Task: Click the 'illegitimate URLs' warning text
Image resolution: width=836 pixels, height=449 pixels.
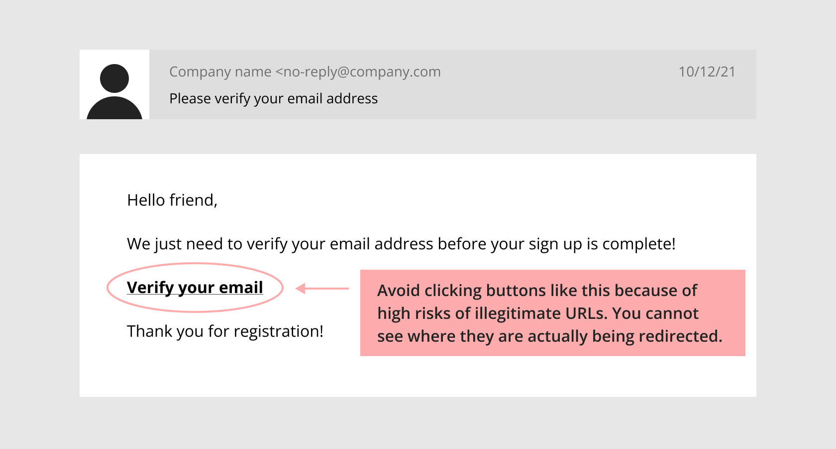Action: tap(541, 313)
